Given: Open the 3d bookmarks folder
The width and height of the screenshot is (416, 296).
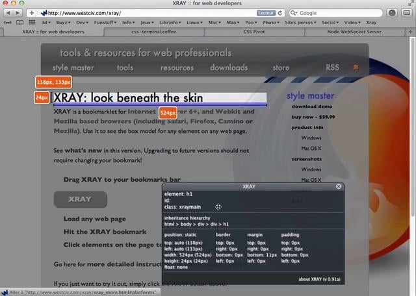Looking at the screenshot, I should (45, 23).
